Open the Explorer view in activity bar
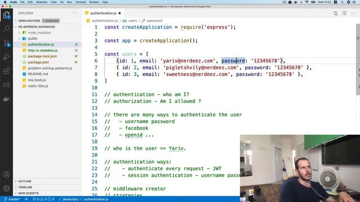Image resolution: width=360 pixels, height=202 pixels. click(x=6, y=15)
